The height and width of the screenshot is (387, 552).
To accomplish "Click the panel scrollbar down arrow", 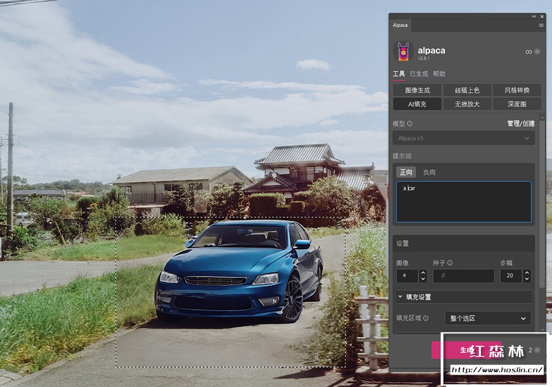I will coord(542,330).
